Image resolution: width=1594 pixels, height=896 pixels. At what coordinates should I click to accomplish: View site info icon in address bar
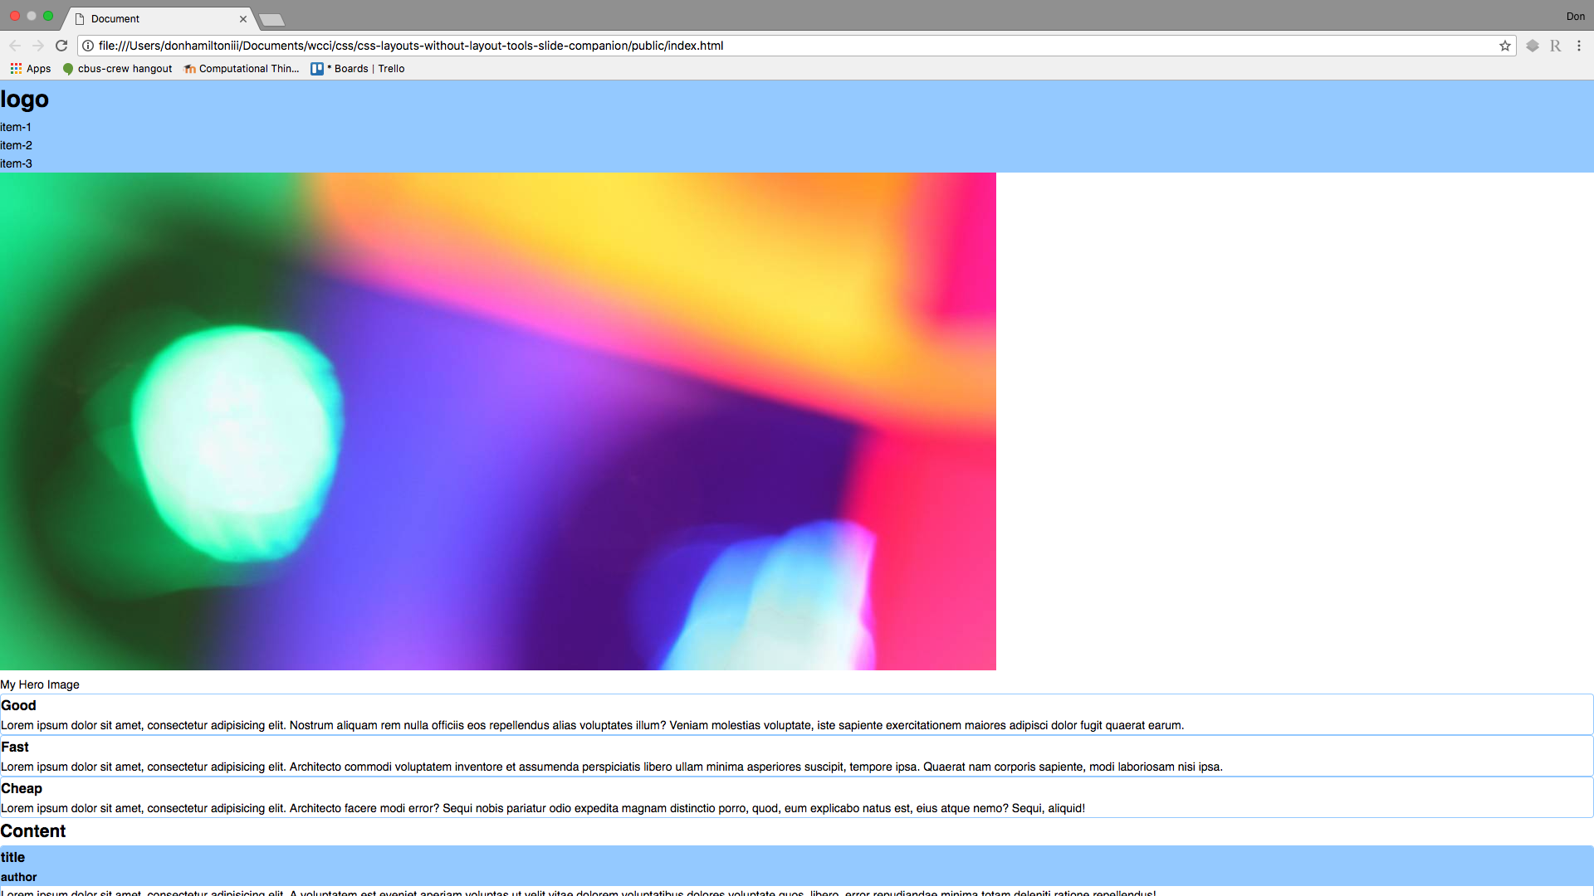point(88,46)
